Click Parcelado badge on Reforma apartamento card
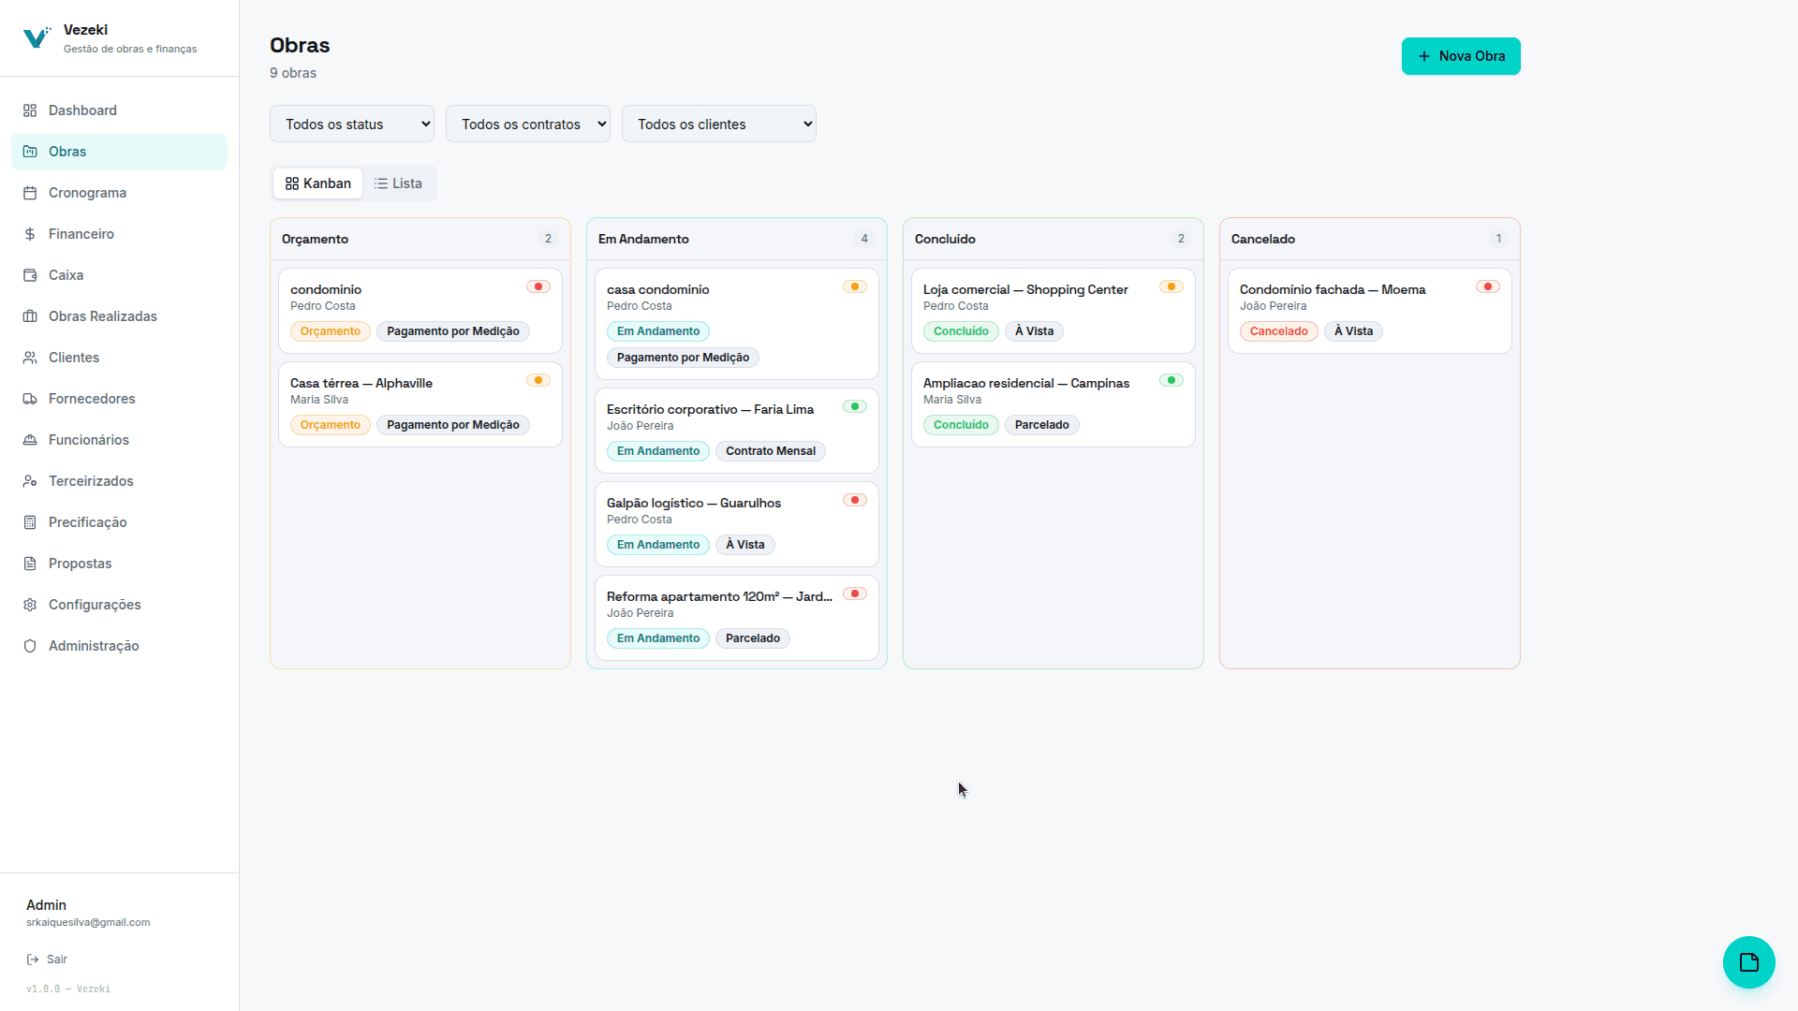Viewport: 1798px width, 1011px height. (753, 638)
